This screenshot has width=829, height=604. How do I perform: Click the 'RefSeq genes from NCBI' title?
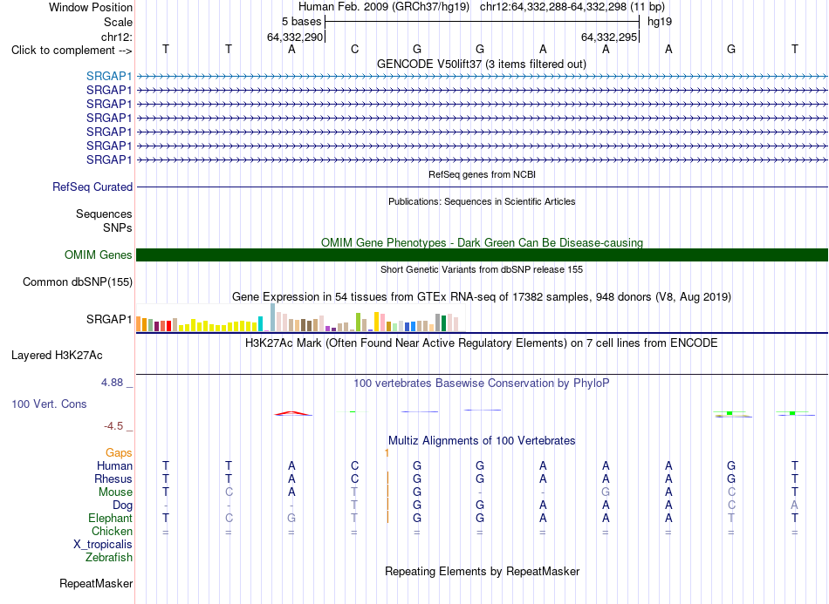(482, 174)
